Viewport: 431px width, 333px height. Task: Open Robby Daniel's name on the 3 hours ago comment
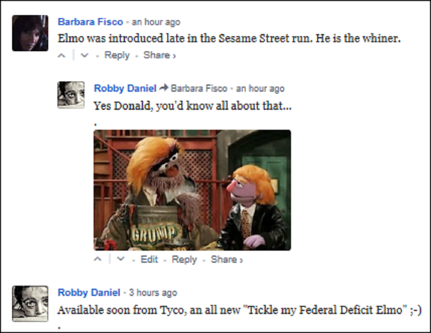tap(89, 293)
